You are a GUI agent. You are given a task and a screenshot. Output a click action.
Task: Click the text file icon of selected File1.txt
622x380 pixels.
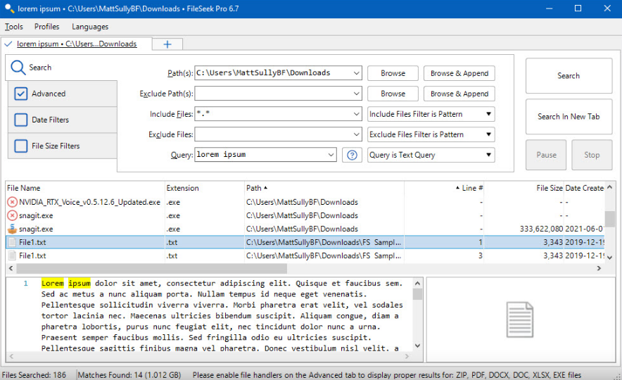(12, 242)
